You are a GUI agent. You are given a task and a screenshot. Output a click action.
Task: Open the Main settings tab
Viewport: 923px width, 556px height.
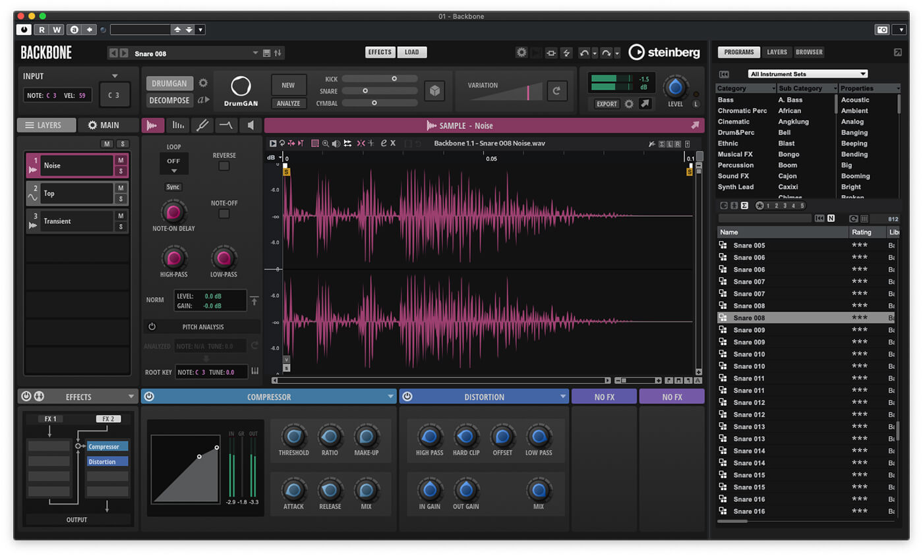108,125
